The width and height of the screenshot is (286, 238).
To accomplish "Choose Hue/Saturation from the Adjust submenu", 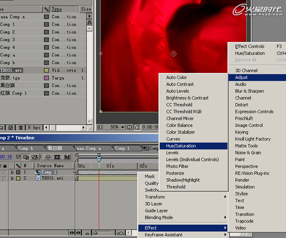I will [181, 146].
